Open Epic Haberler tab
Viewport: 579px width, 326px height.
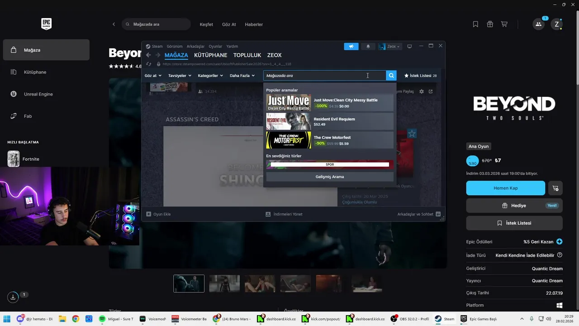[254, 24]
